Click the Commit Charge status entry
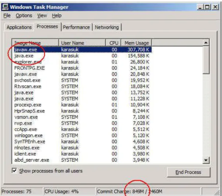Screen dimensions: 222x196 point(148,192)
